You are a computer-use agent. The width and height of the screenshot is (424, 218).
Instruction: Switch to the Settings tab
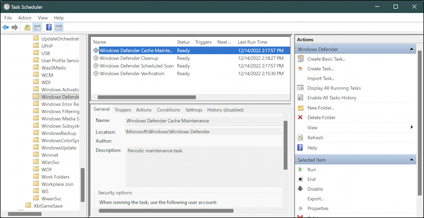193,110
